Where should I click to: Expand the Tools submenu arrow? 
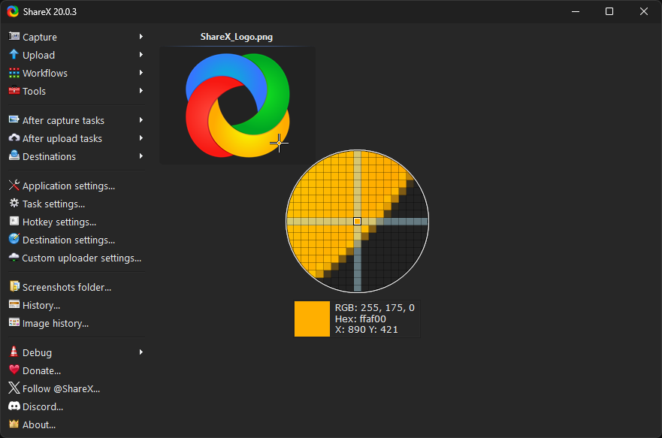pos(141,91)
